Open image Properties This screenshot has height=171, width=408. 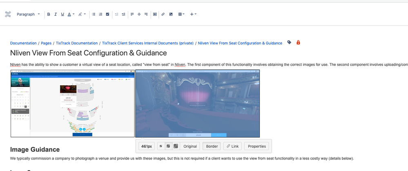click(256, 147)
